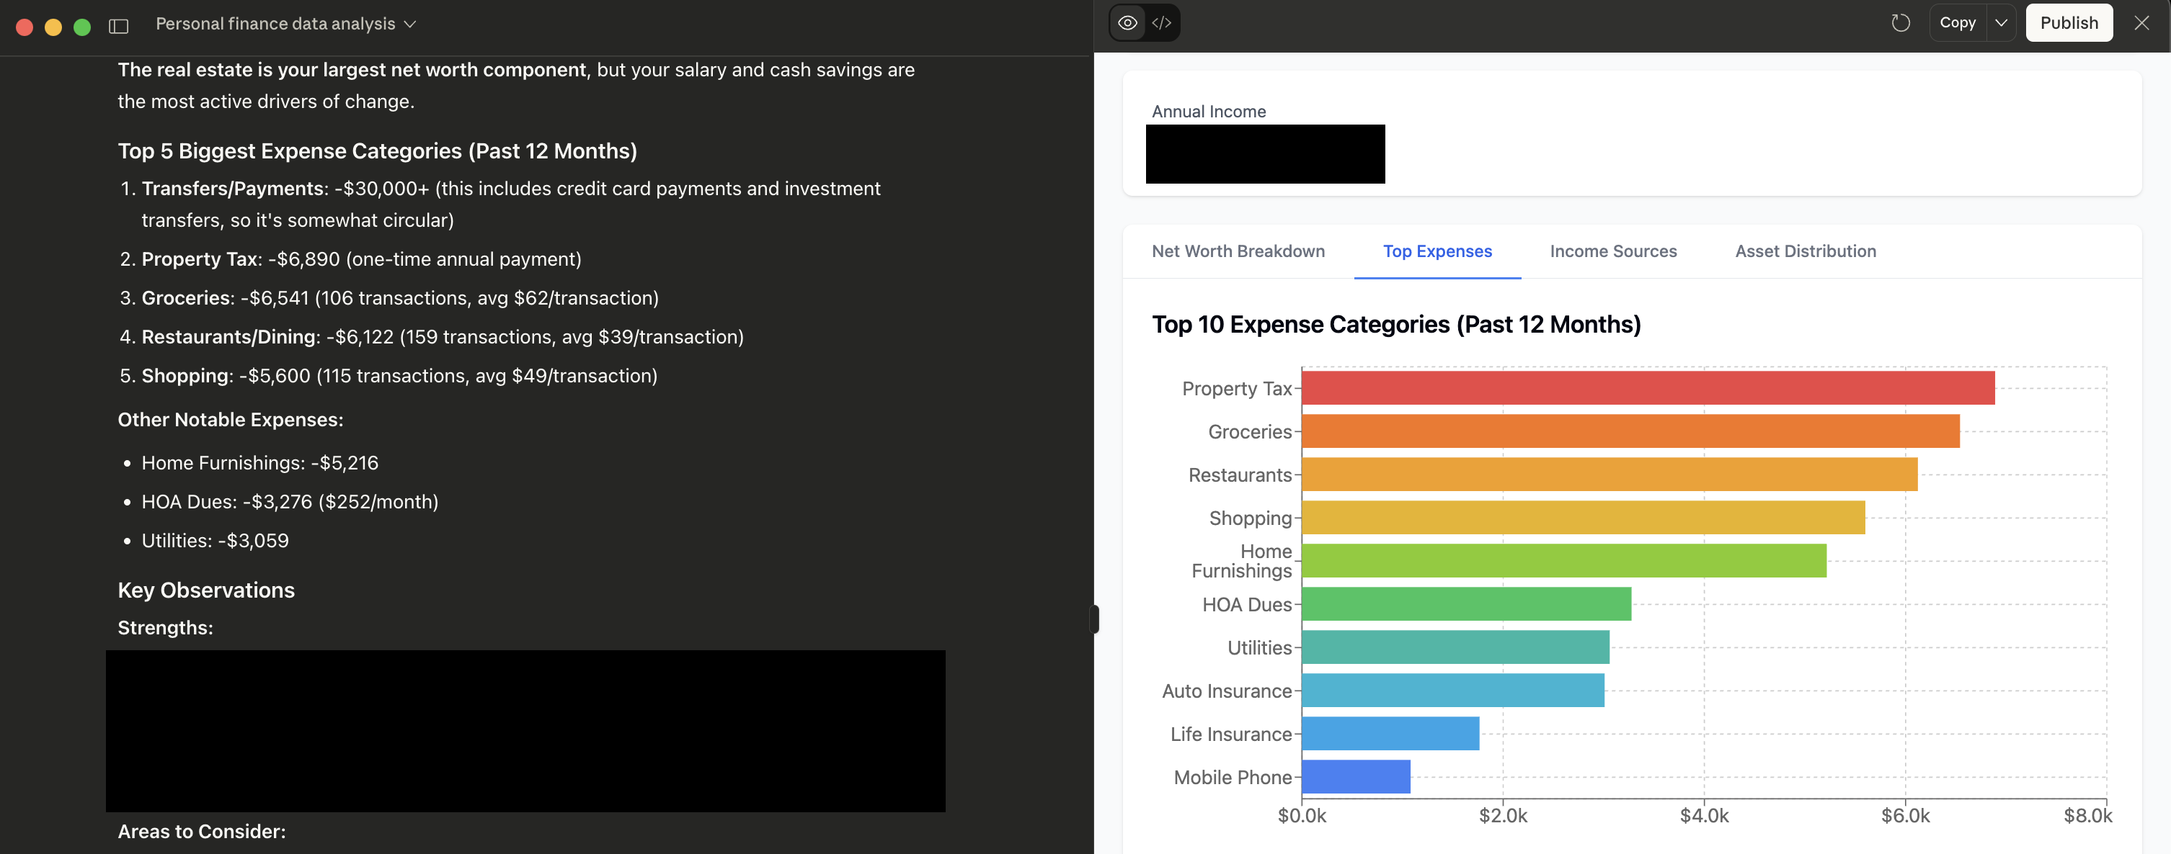Click the Top 5 Biggest Expense Categories heading
Screen dimensions: 2171x854
pyautogui.click(x=377, y=150)
